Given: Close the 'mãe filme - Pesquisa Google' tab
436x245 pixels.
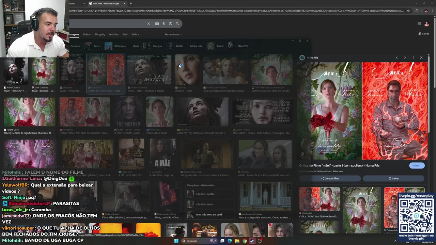Looking at the screenshot, I should [x=125, y=3].
